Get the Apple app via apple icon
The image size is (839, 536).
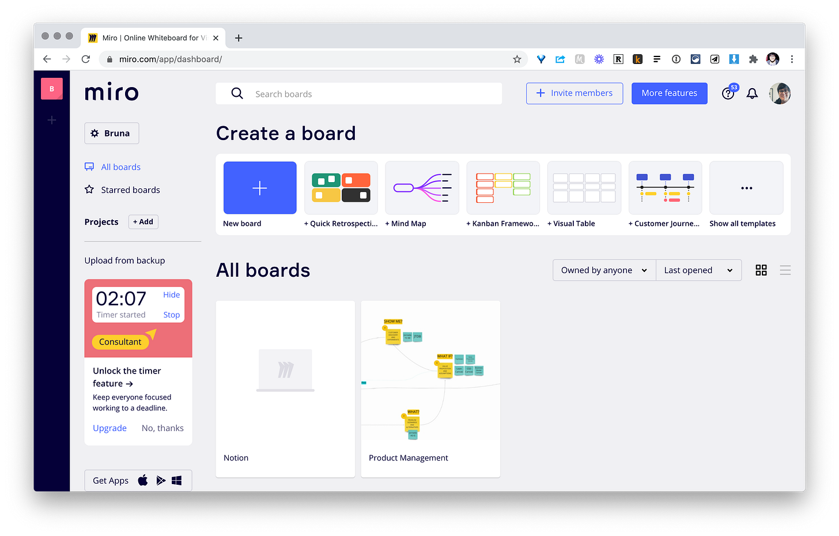[x=143, y=480]
